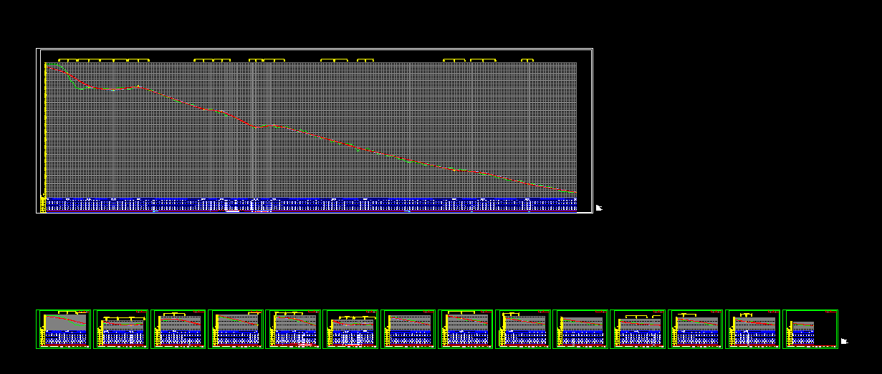The image size is (882, 374).
Task: Select the eleventh small profile sheet in the row
Action: point(638,330)
